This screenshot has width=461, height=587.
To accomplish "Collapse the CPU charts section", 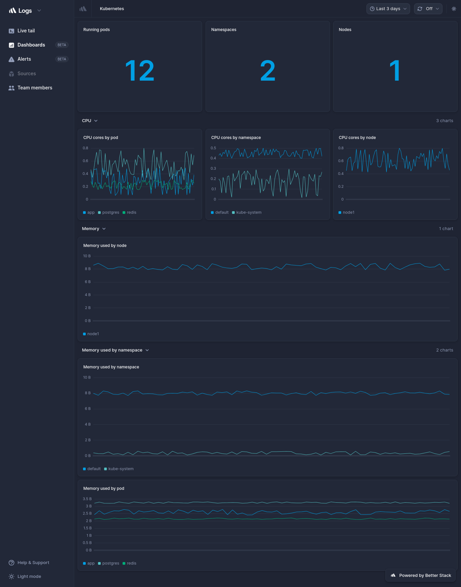I will [96, 120].
